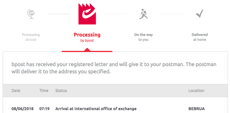The width and height of the screenshot is (230, 113).
Task: Click the solid progress line after globe
Action: tap(59, 14)
